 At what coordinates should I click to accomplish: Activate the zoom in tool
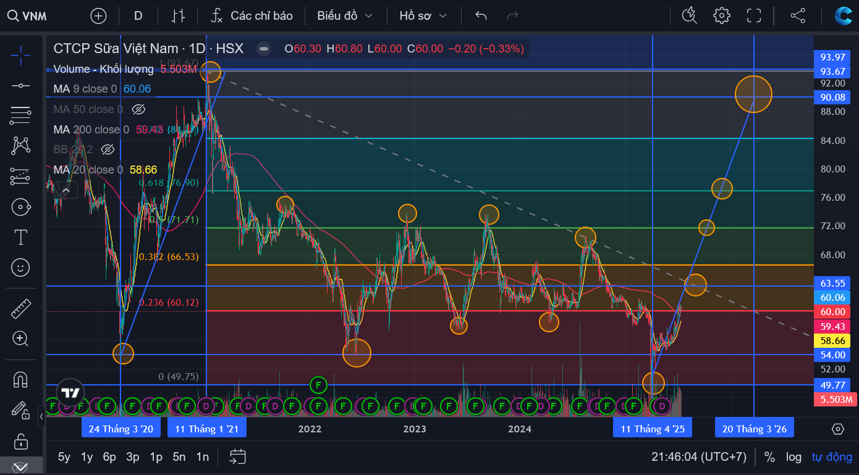(20, 338)
